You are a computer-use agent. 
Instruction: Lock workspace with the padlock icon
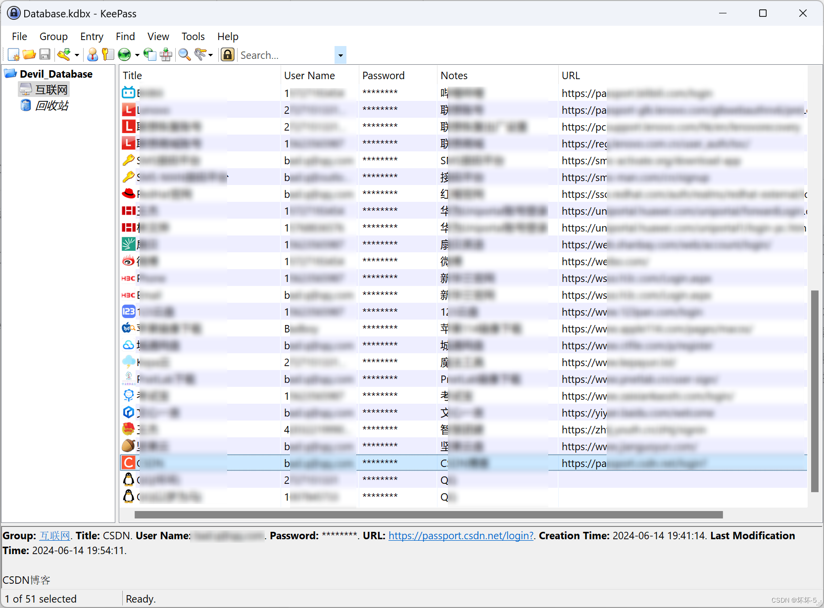coord(228,54)
